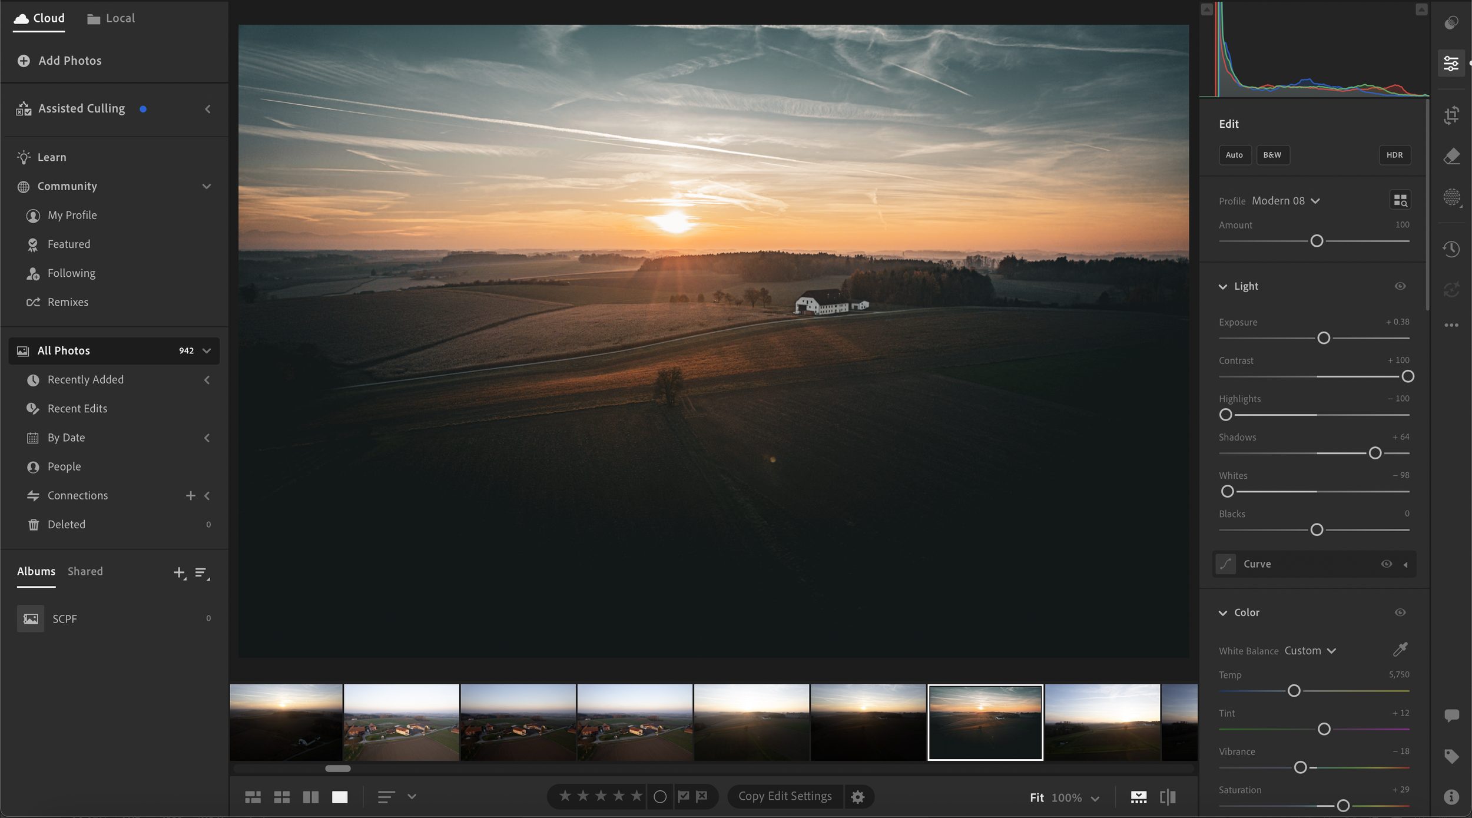Viewport: 1472px width, 818px height.
Task: Open White Balance Custom dropdown
Action: tap(1309, 651)
